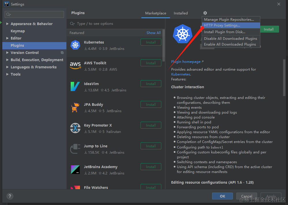Expand the Version Control node
288x205 pixels.
point(7,53)
